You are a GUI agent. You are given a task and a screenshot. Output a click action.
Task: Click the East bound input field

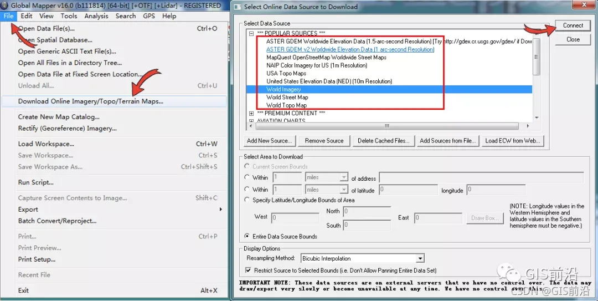point(438,218)
